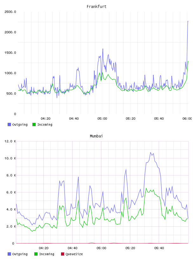Click the Outgoing legend label in Frankfurt chart
Viewport: 193px width, 259px height.
point(20,125)
